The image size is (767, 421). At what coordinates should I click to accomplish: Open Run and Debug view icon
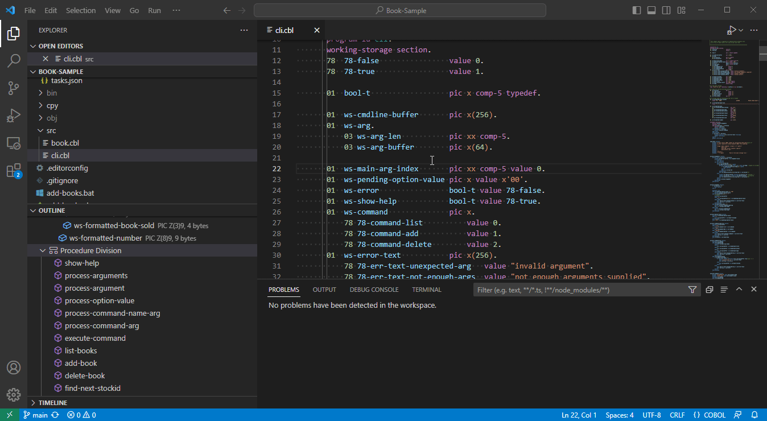[14, 115]
